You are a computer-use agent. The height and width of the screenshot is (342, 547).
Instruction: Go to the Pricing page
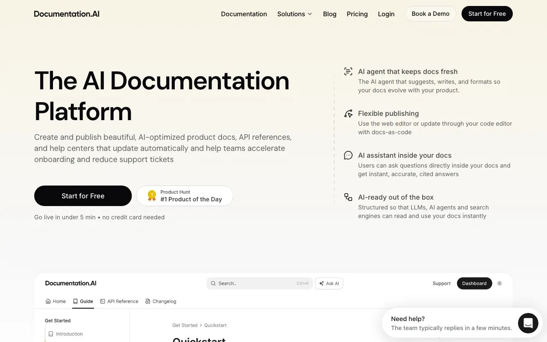coord(357,14)
